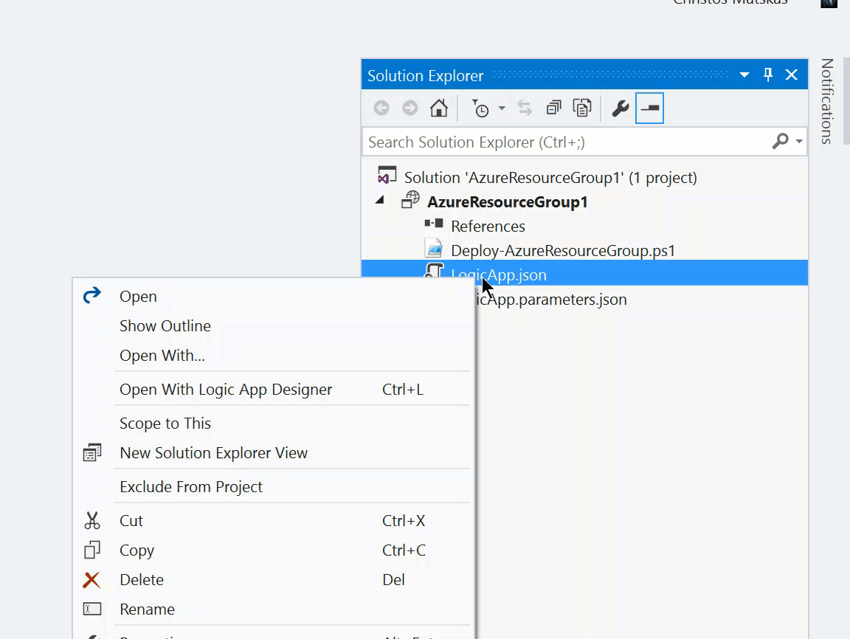Select the Solution 'AzureResourceGroup1' node
Image resolution: width=850 pixels, height=639 pixels.
[x=550, y=178]
